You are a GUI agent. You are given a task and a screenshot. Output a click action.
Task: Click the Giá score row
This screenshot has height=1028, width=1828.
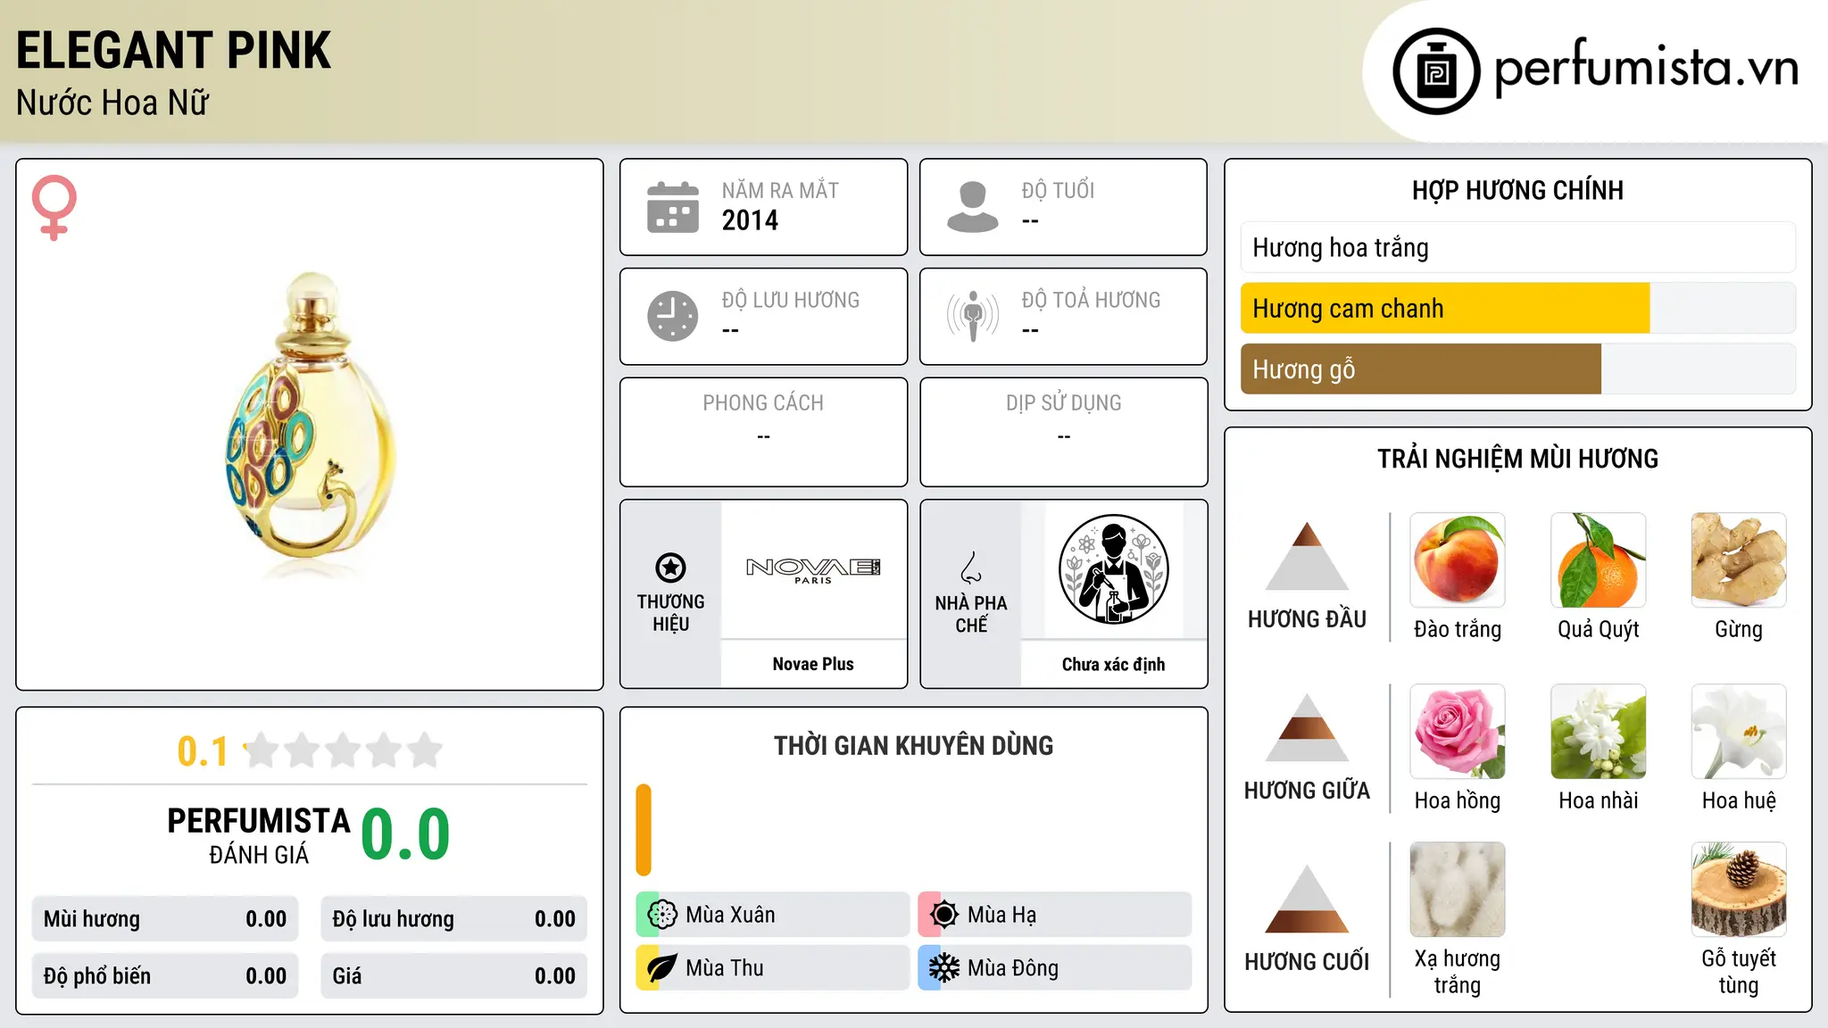click(x=454, y=976)
